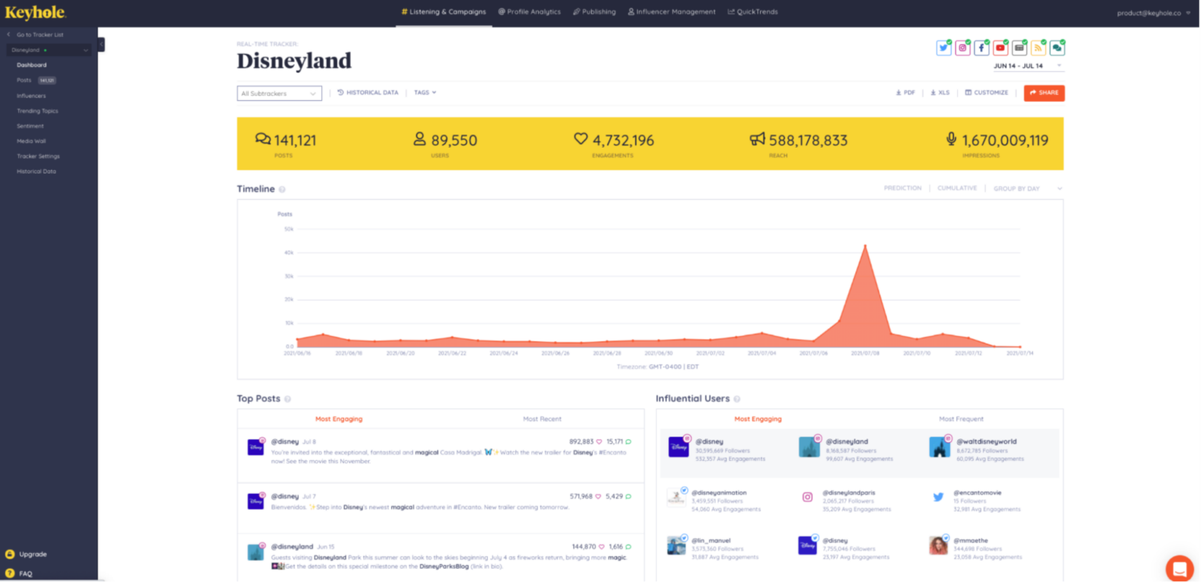
Task: Toggle the YouTube source filter icon
Action: coord(1000,48)
